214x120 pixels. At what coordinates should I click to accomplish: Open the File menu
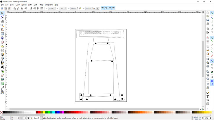click(x=2, y=5)
